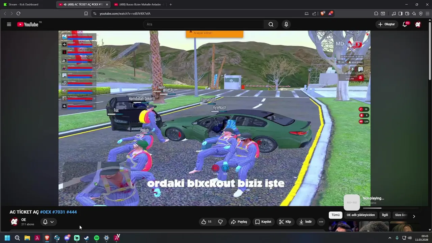This screenshot has height=243, width=432.
Task: Click the YouTube search magnifier button
Action: [271, 24]
